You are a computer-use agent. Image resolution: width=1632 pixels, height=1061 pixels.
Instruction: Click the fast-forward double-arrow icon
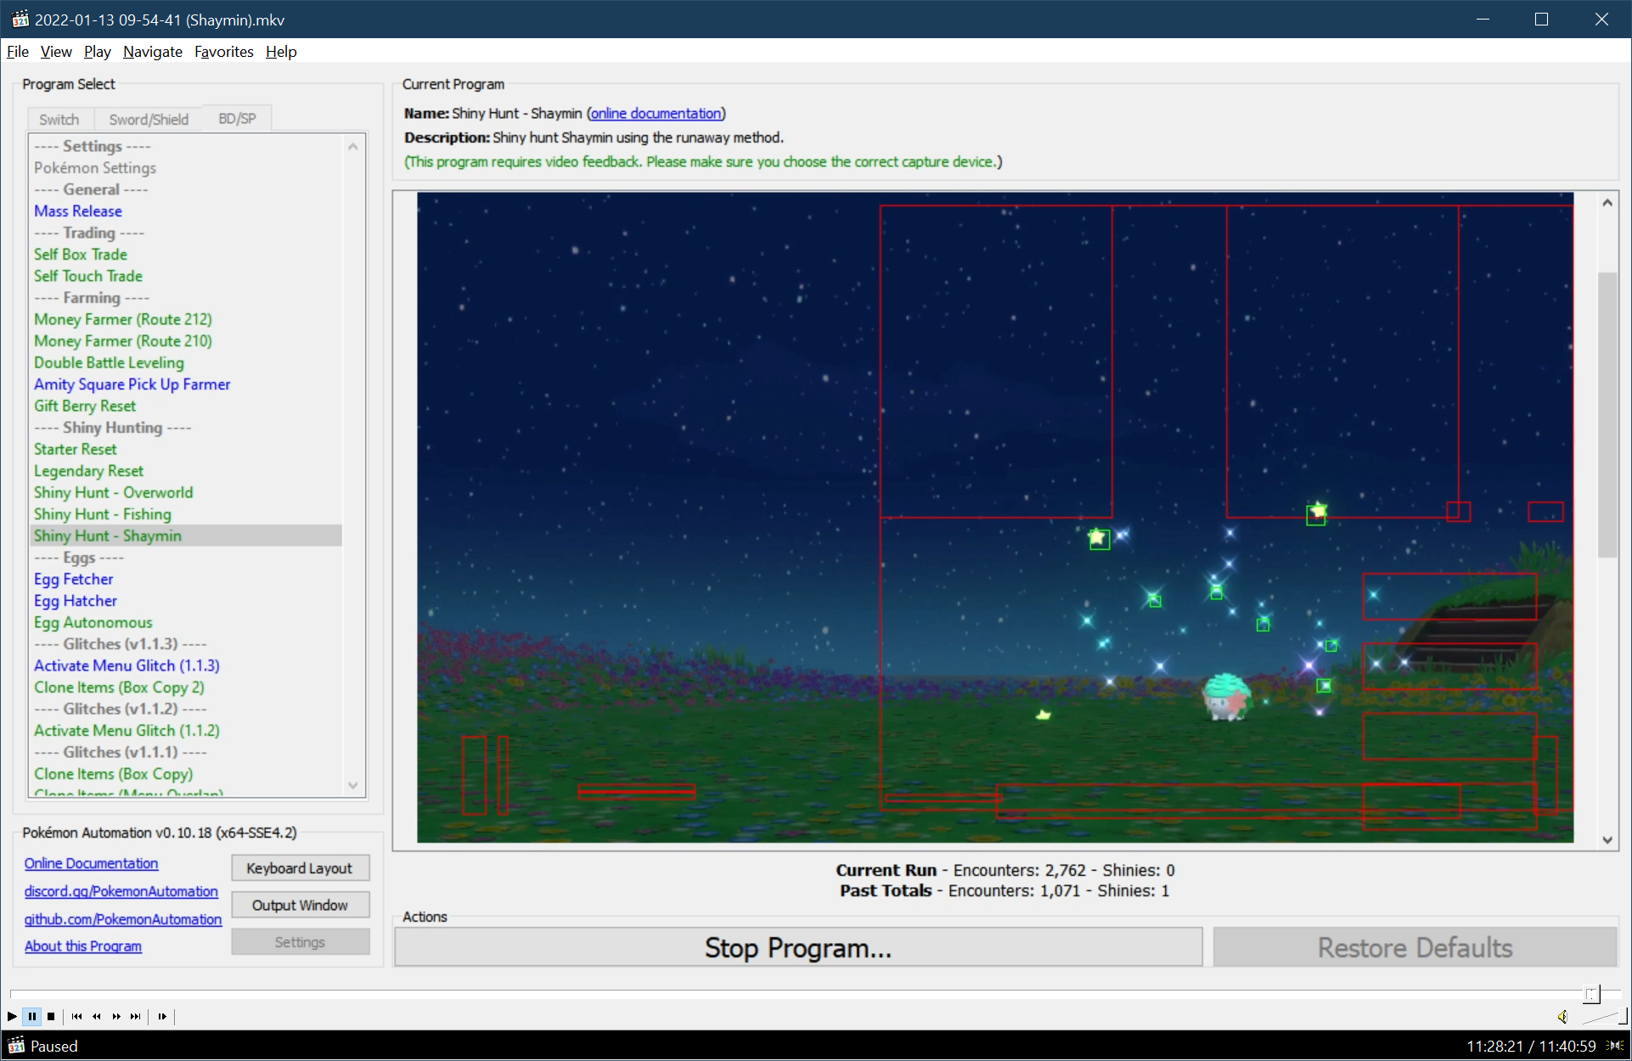116,1016
